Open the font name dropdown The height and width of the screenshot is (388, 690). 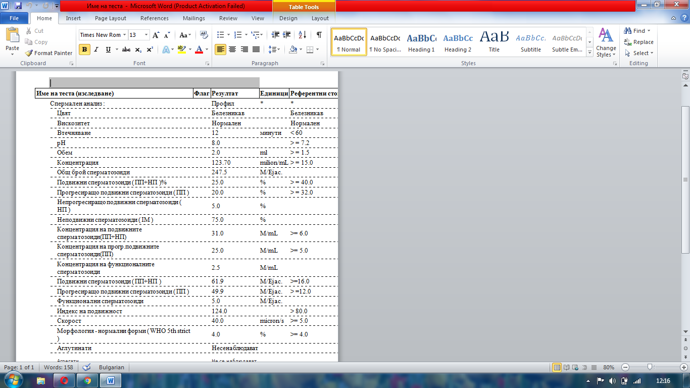124,35
